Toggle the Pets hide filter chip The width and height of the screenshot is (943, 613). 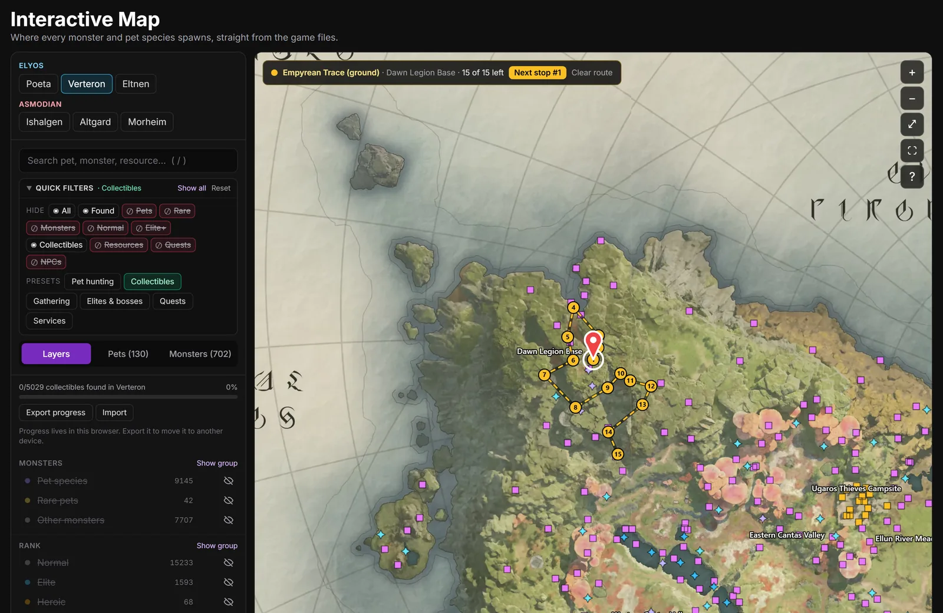[139, 211]
